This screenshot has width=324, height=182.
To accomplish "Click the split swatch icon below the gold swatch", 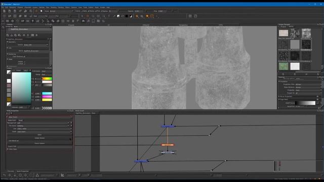I will point(9,104).
